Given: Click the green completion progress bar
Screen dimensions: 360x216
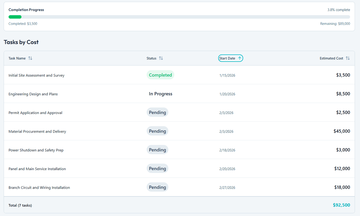Looking at the screenshot, I should tap(15, 17).
